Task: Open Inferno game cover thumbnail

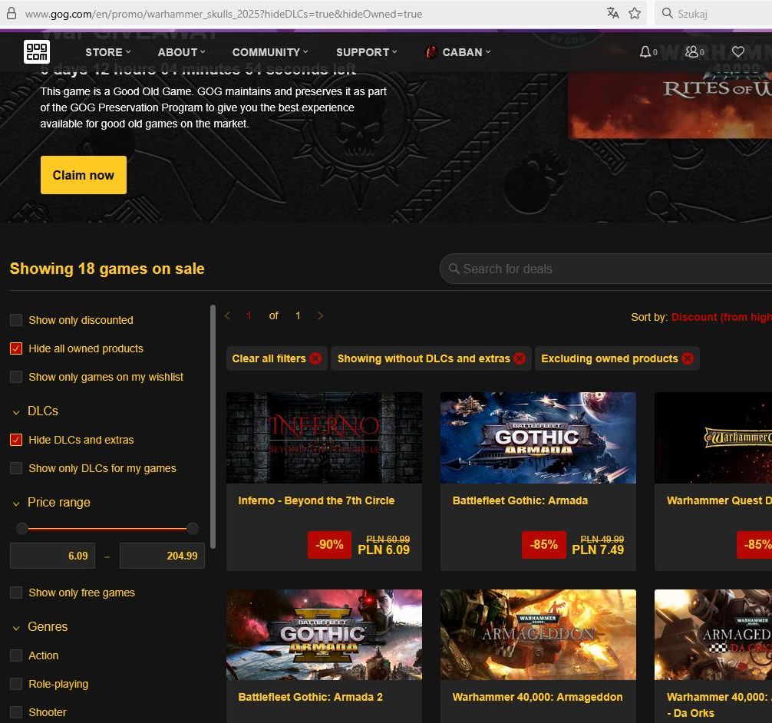Action: pyautogui.click(x=324, y=437)
